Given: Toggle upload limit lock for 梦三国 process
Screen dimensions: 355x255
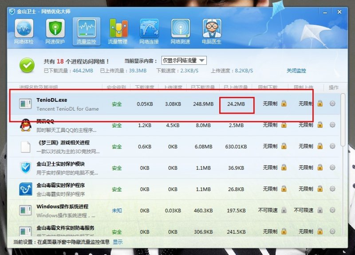Looking at the screenshot, I should pos(320,146).
